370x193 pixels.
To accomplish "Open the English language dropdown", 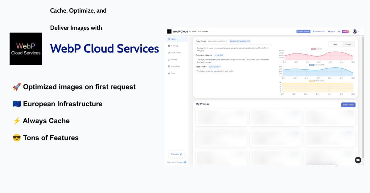I will (x=331, y=31).
